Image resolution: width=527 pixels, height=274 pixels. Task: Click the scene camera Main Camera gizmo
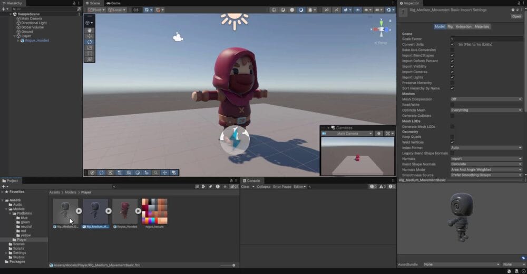178,37
